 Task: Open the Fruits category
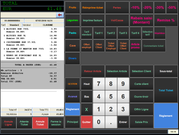pyautogui.click(x=72, y=8)
